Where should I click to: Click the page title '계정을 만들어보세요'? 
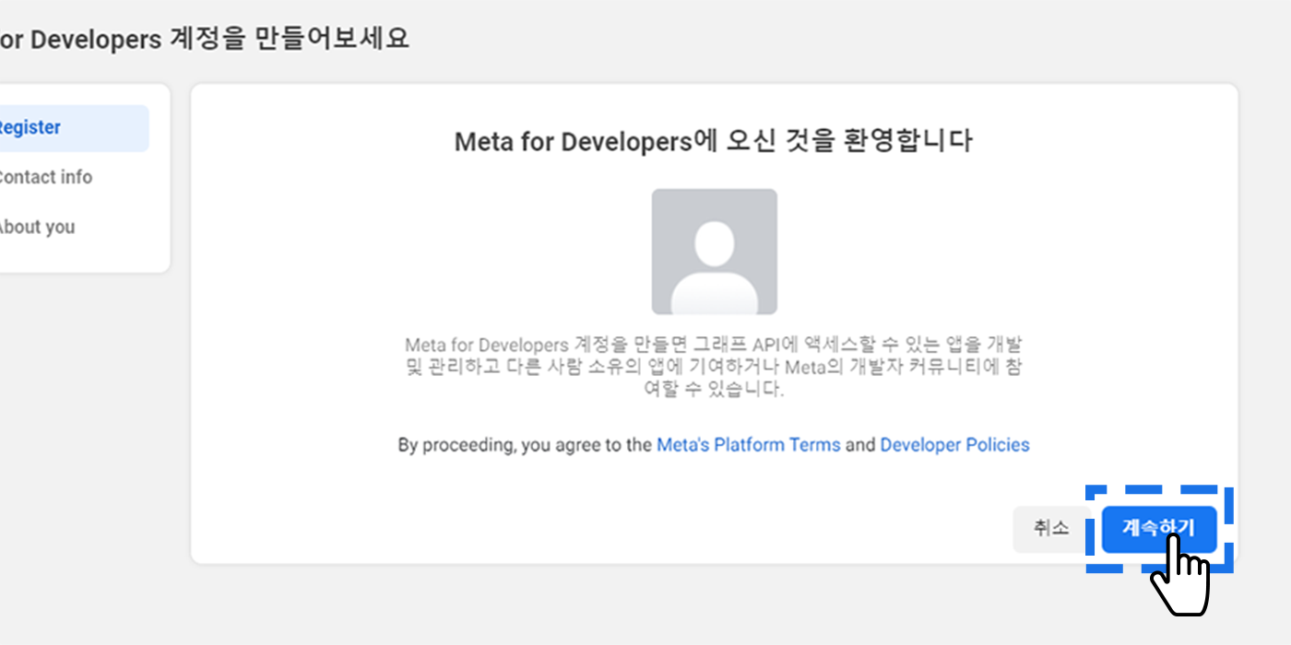pyautogui.click(x=290, y=39)
